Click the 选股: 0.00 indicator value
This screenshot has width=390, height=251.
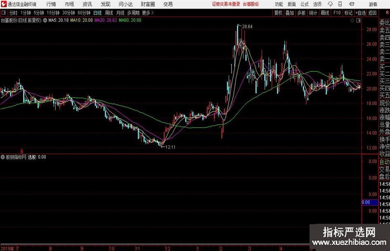click(x=37, y=157)
